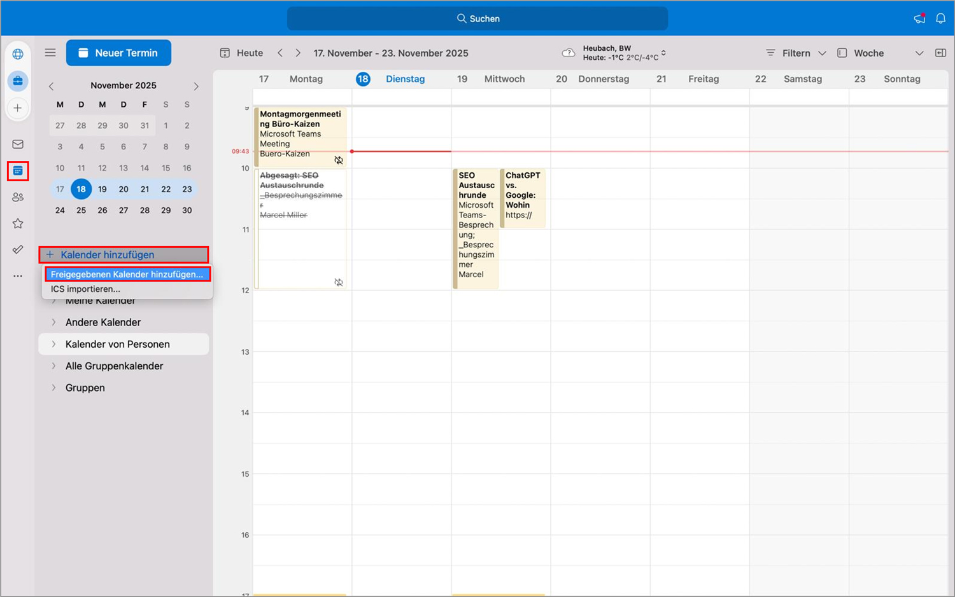This screenshot has height=597, width=955.
Task: Select ICS importieren from the menu
Action: click(85, 289)
